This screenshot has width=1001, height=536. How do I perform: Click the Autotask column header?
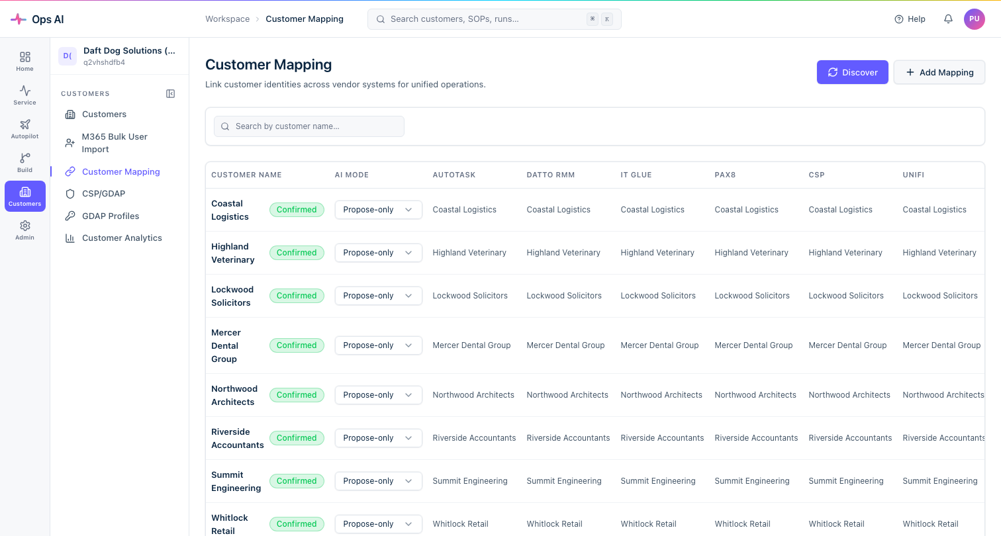tap(454, 175)
